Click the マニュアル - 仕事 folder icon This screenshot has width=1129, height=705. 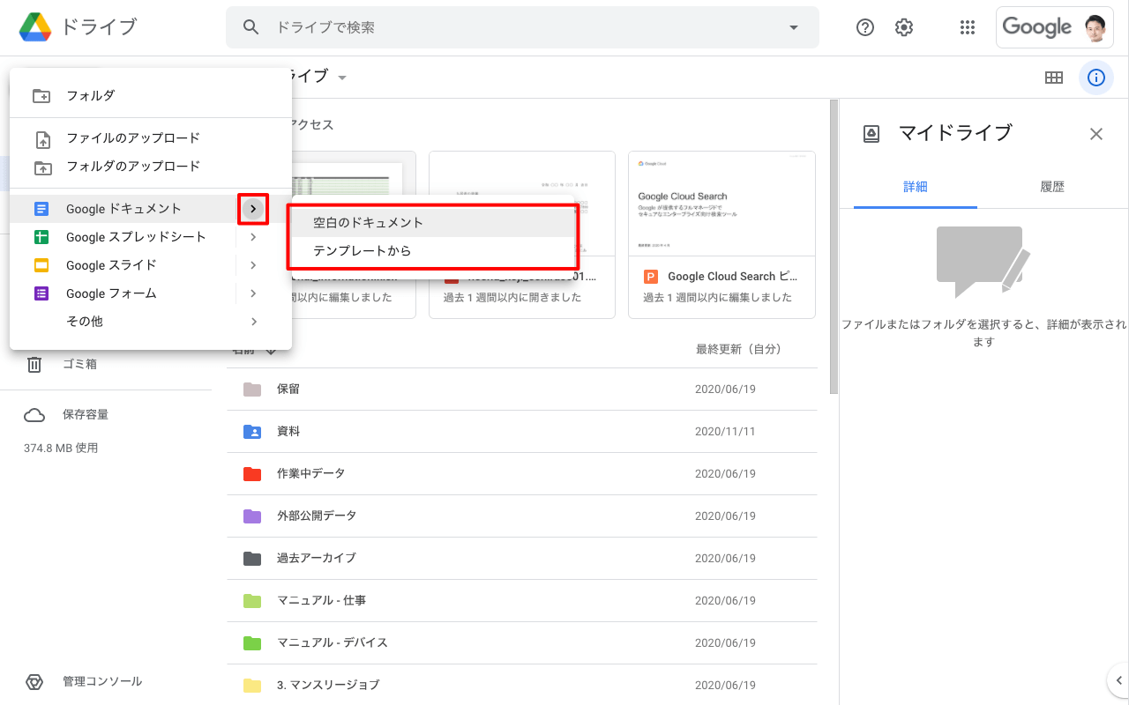point(252,600)
